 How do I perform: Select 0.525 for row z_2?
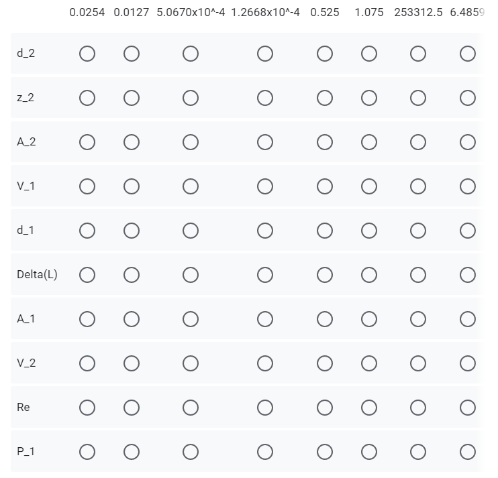pos(325,98)
